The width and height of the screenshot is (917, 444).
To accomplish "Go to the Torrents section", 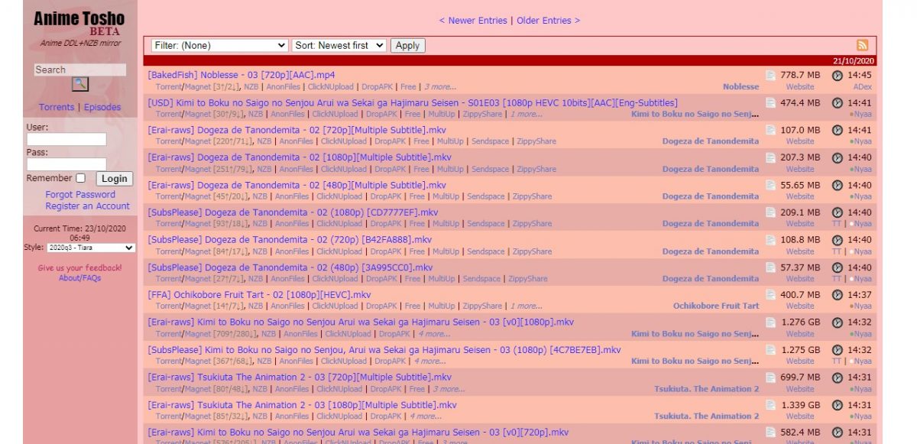I will [x=57, y=107].
